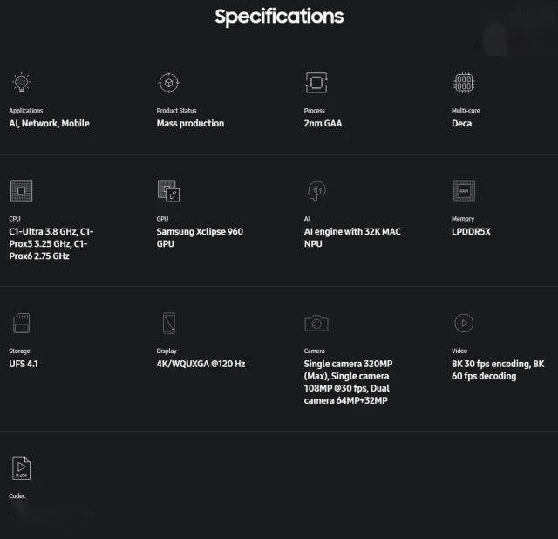This screenshot has height=539, width=558.
Task: Click the Applications lightbulb icon
Action: click(20, 83)
